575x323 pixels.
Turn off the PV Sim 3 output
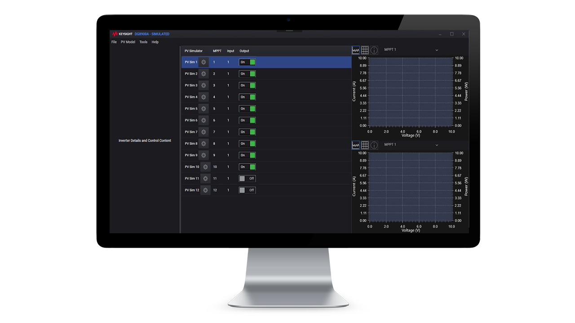(247, 85)
